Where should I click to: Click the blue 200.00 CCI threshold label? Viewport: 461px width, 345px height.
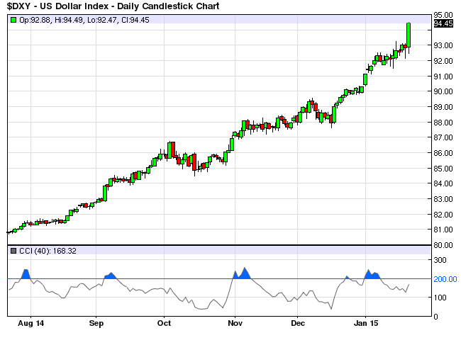click(445, 279)
